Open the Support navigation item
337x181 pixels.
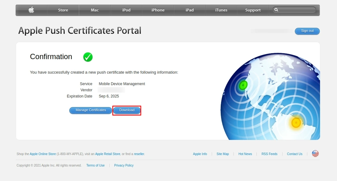[253, 10]
